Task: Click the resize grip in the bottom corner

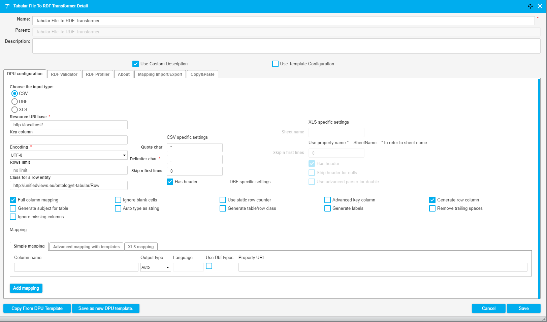Action: [544, 319]
